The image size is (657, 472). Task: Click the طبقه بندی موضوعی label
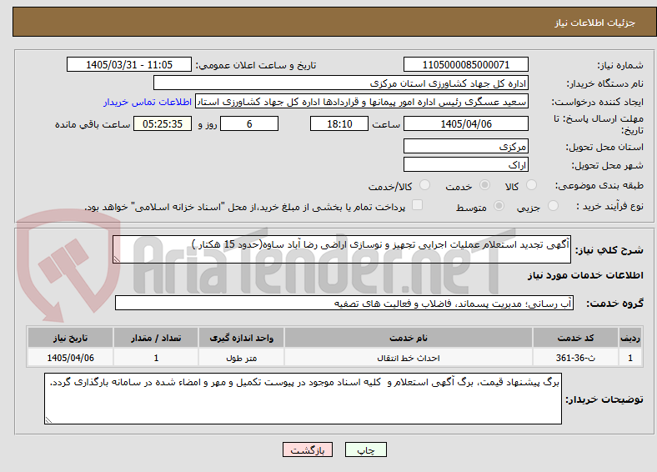click(x=599, y=185)
